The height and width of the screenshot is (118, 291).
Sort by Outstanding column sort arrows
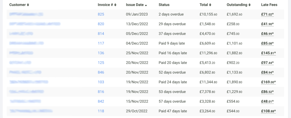click(x=250, y=5)
